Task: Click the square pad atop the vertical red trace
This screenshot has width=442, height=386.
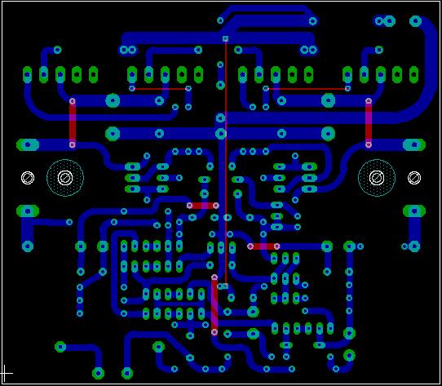Action: [225, 38]
